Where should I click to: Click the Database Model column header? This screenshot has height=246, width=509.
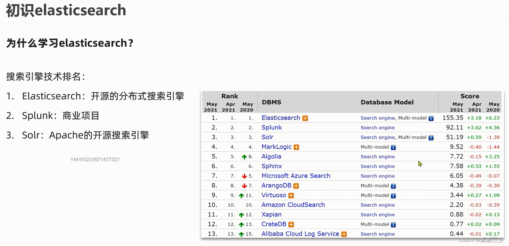click(387, 102)
